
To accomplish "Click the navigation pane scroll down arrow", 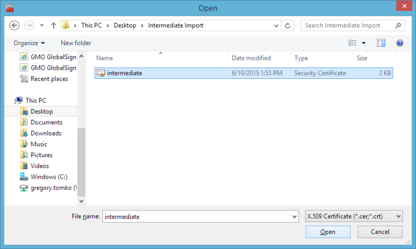I will click(81, 201).
